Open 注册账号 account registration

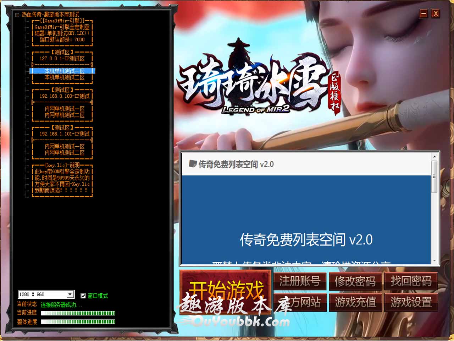point(300,281)
